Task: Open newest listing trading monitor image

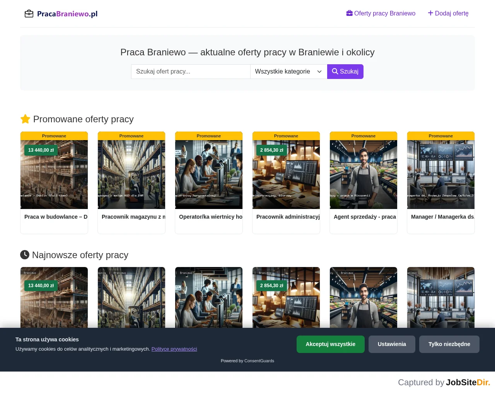Action: 286,298
